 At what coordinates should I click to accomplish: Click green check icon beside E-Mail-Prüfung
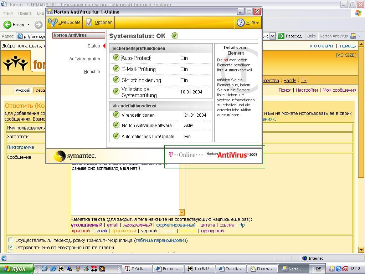(x=116, y=68)
